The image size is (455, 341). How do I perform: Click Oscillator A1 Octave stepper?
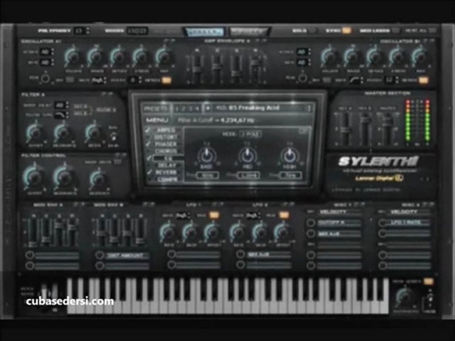tap(52, 52)
